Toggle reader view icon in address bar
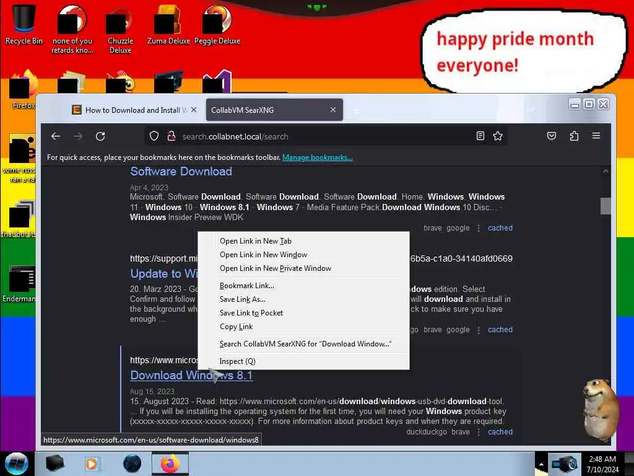634x476 pixels. 480,136
